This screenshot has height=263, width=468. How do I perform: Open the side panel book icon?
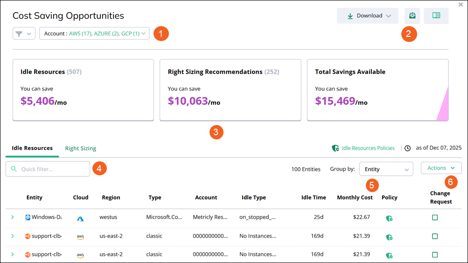436,15
